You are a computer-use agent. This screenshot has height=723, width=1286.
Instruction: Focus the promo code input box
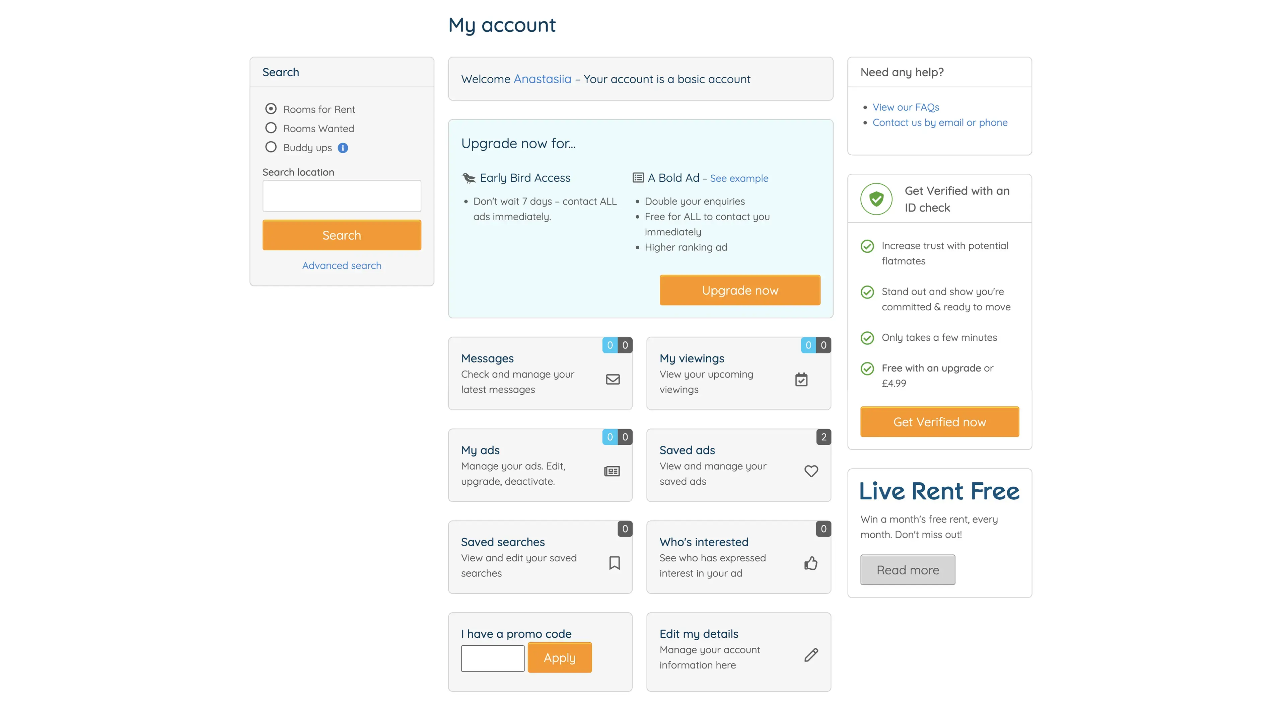tap(492, 659)
